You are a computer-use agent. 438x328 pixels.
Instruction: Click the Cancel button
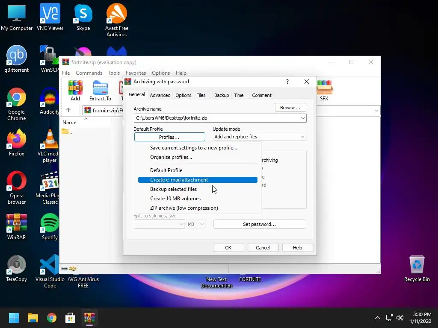point(263,248)
